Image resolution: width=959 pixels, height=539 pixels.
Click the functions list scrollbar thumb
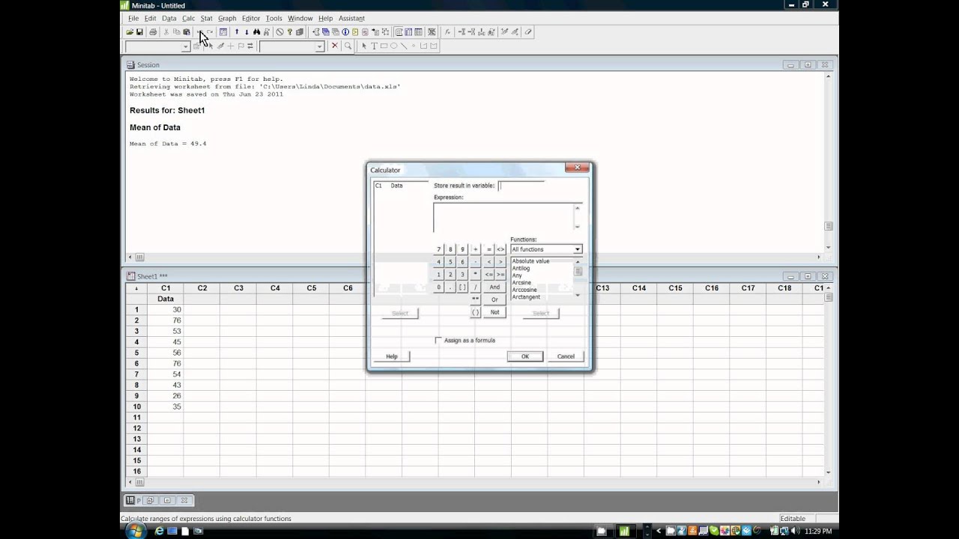click(578, 272)
